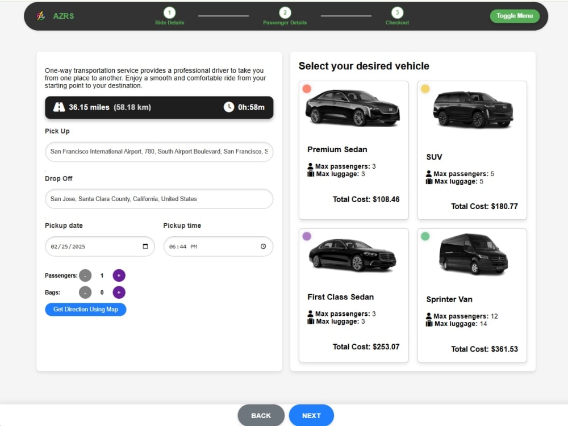The width and height of the screenshot is (568, 426).
Task: Click the SUV car image
Action: click(473, 109)
